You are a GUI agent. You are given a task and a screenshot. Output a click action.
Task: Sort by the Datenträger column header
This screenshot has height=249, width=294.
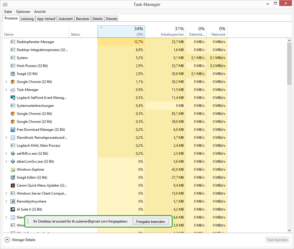tap(196, 32)
